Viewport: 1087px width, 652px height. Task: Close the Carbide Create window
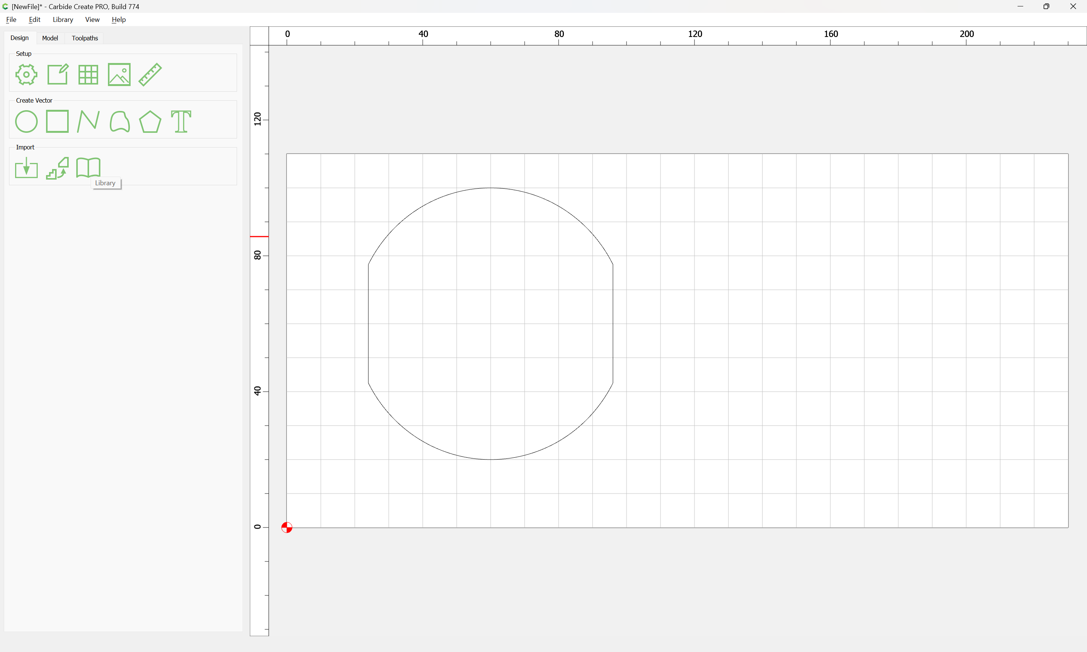(x=1073, y=6)
